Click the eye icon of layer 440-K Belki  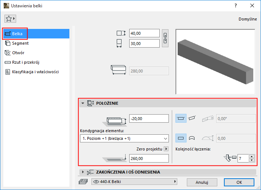(x=96, y=182)
